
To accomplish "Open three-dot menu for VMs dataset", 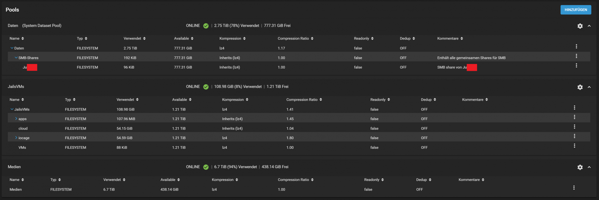I will (x=574, y=146).
